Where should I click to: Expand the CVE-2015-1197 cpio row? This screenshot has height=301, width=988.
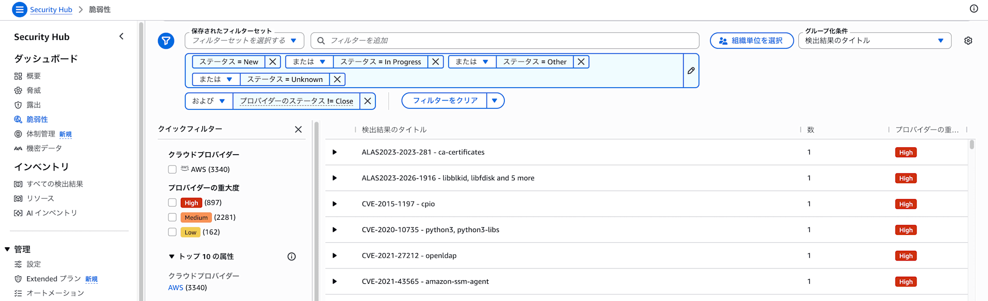coord(334,204)
